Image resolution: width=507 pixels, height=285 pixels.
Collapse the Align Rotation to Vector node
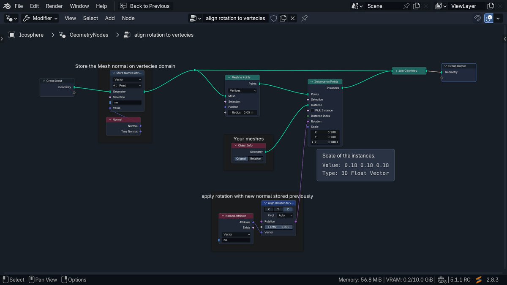point(265,203)
